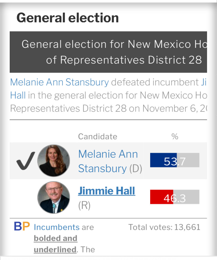Image resolution: width=217 pixels, height=260 pixels.
Task: Open Jimmie Hall's portrait photo
Action: 53,197
